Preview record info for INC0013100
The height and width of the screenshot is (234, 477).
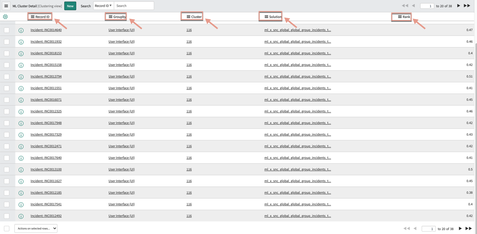(21, 170)
